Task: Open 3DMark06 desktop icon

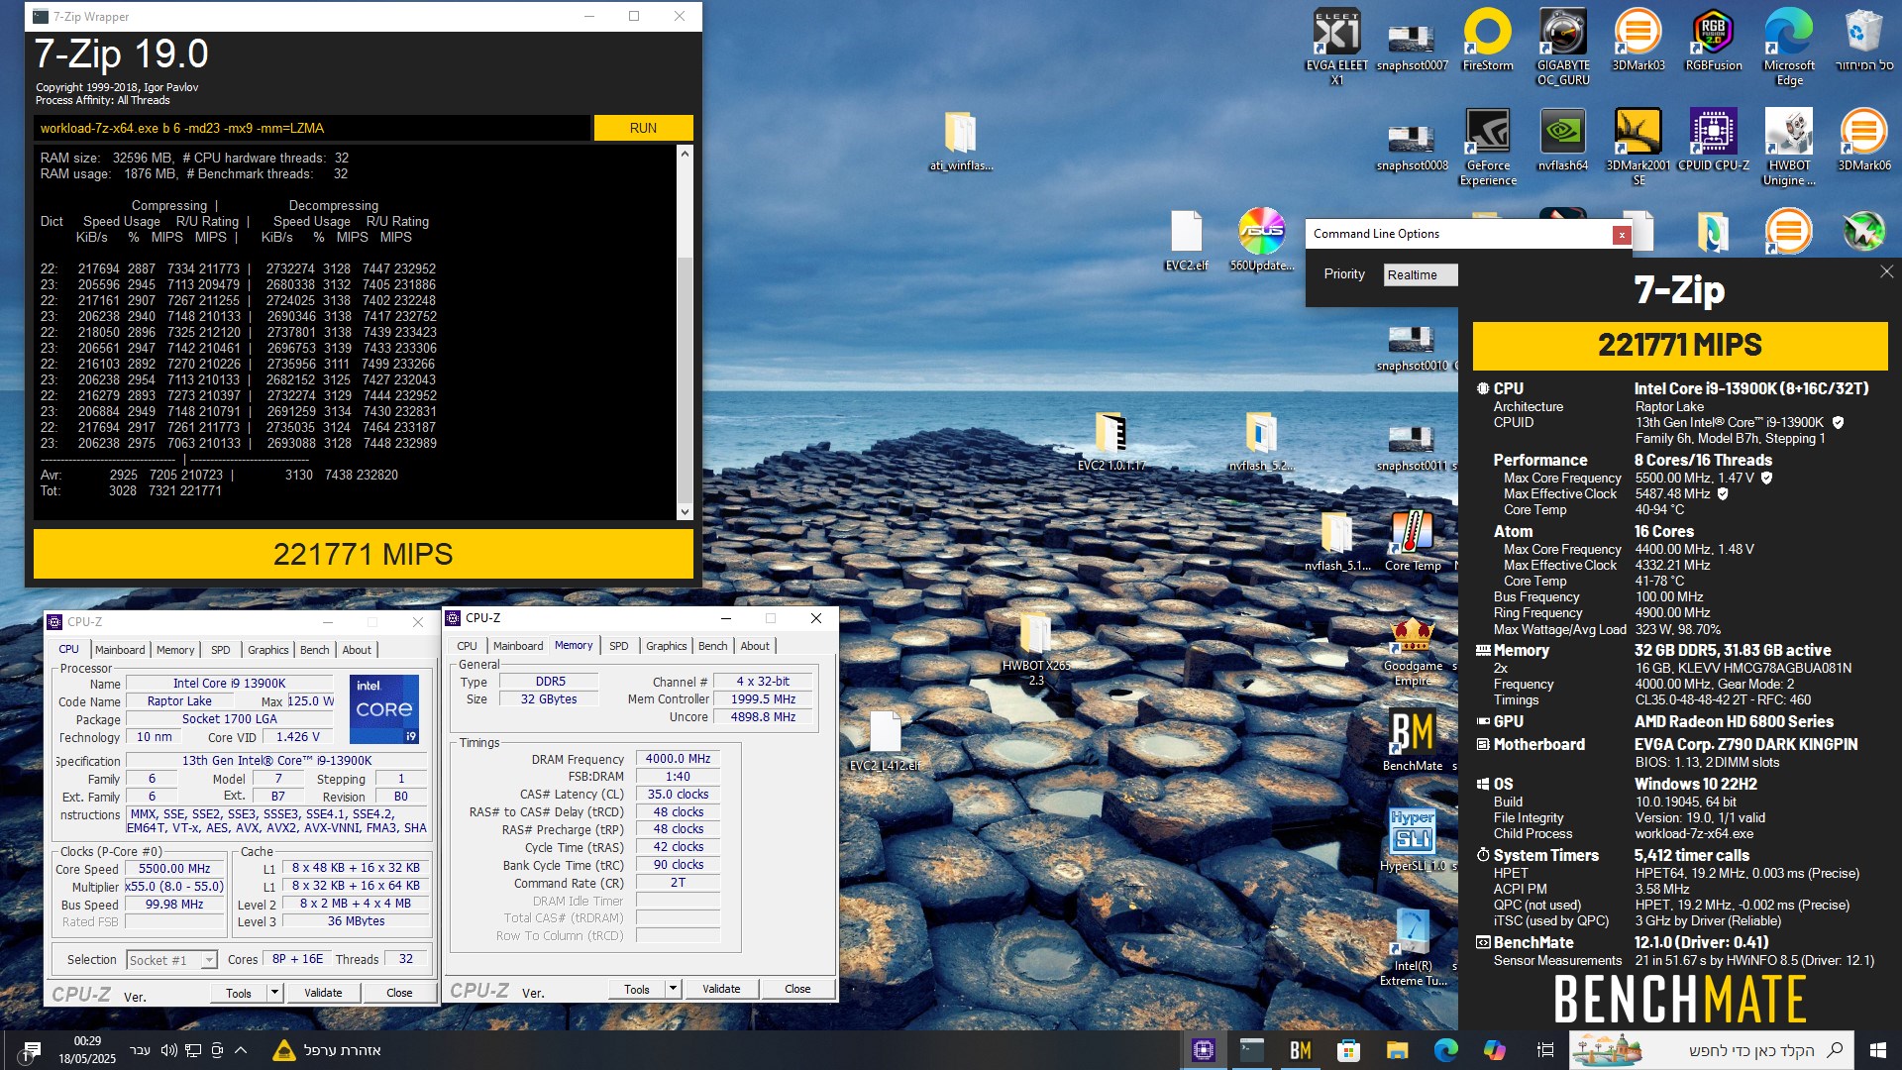Action: (1864, 140)
